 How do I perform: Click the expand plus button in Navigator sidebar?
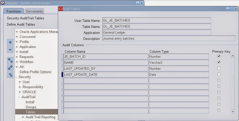10,42
